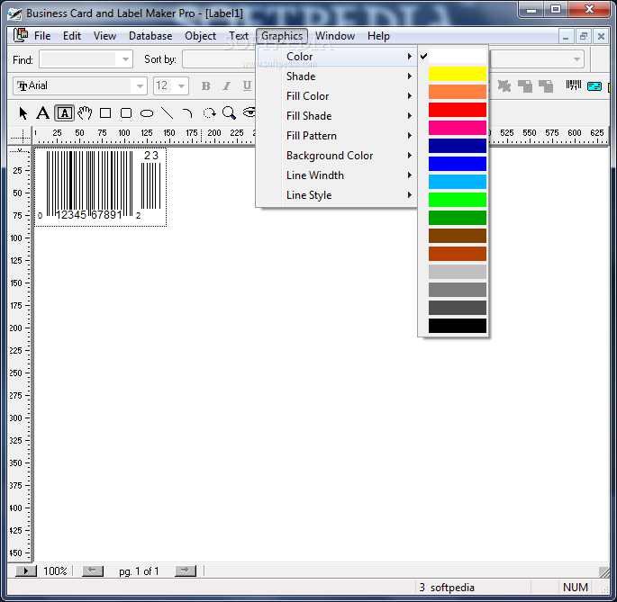Click the barcode insert icon
Screen dimensions: 617x602
point(574,85)
